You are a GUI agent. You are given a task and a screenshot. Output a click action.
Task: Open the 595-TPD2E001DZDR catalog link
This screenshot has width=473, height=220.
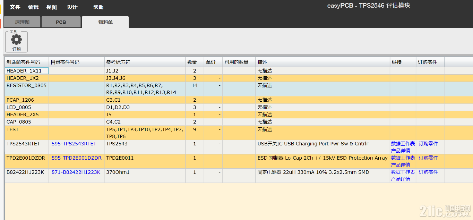pos(77,158)
